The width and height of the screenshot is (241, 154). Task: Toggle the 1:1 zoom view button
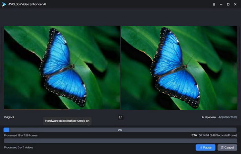tap(120, 117)
